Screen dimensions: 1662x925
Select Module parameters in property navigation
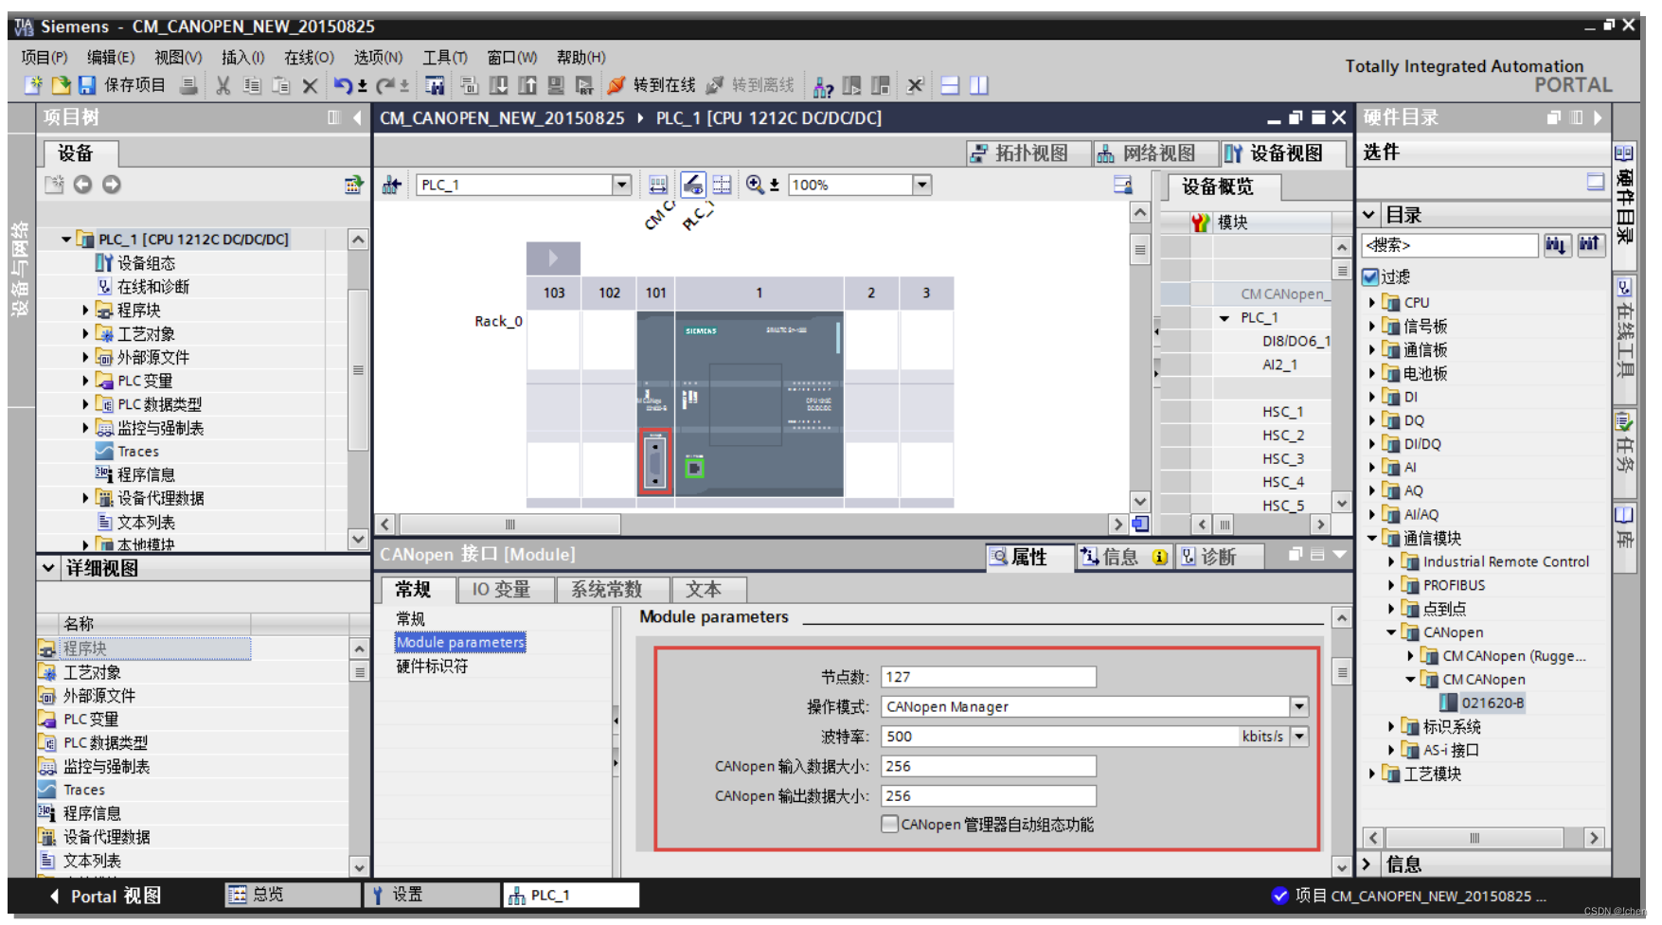[460, 642]
